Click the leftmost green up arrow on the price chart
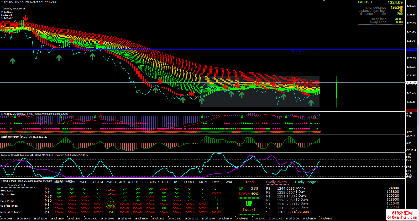The height and width of the screenshot is (221, 419). tap(13, 61)
